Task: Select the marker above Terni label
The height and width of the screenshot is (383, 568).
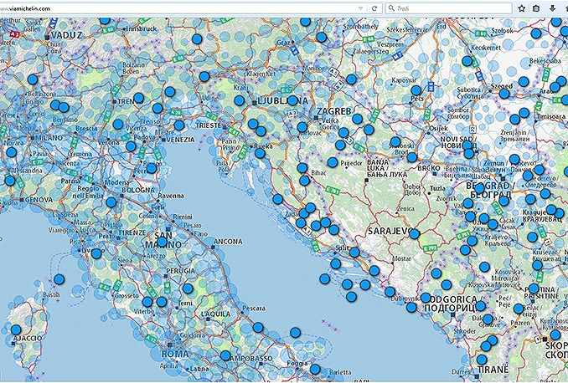Action: [x=188, y=289]
